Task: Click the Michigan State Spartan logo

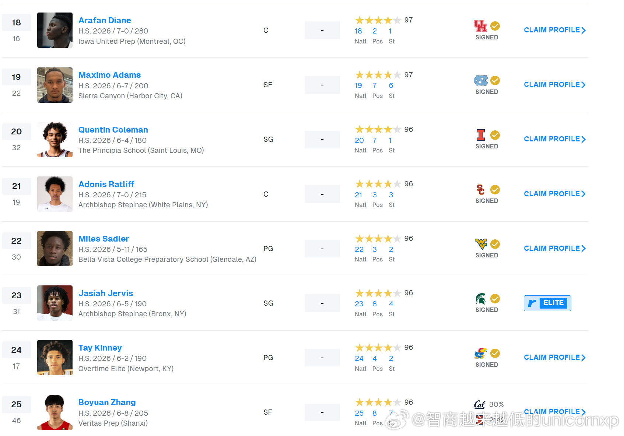Action: coord(481,299)
